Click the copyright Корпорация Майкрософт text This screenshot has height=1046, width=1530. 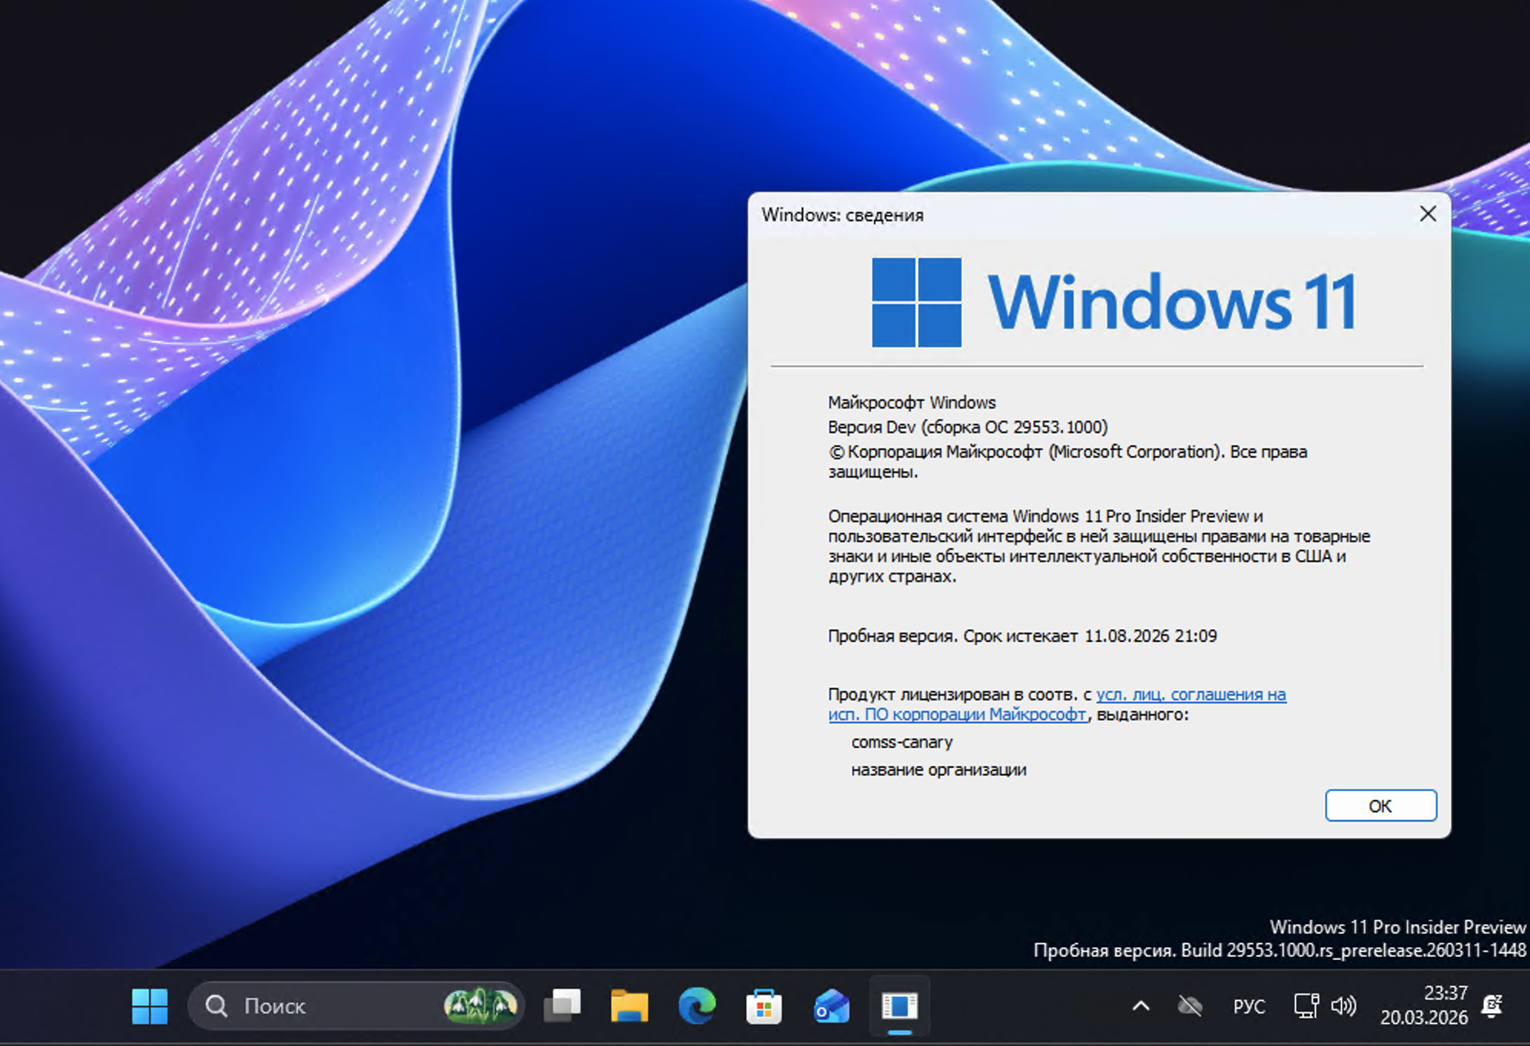point(1068,462)
